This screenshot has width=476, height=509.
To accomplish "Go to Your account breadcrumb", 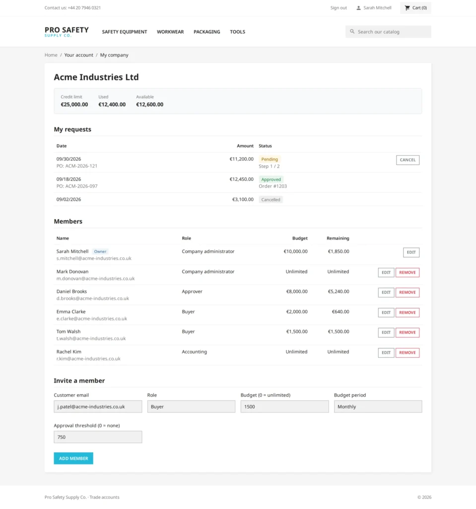I will (78, 55).
